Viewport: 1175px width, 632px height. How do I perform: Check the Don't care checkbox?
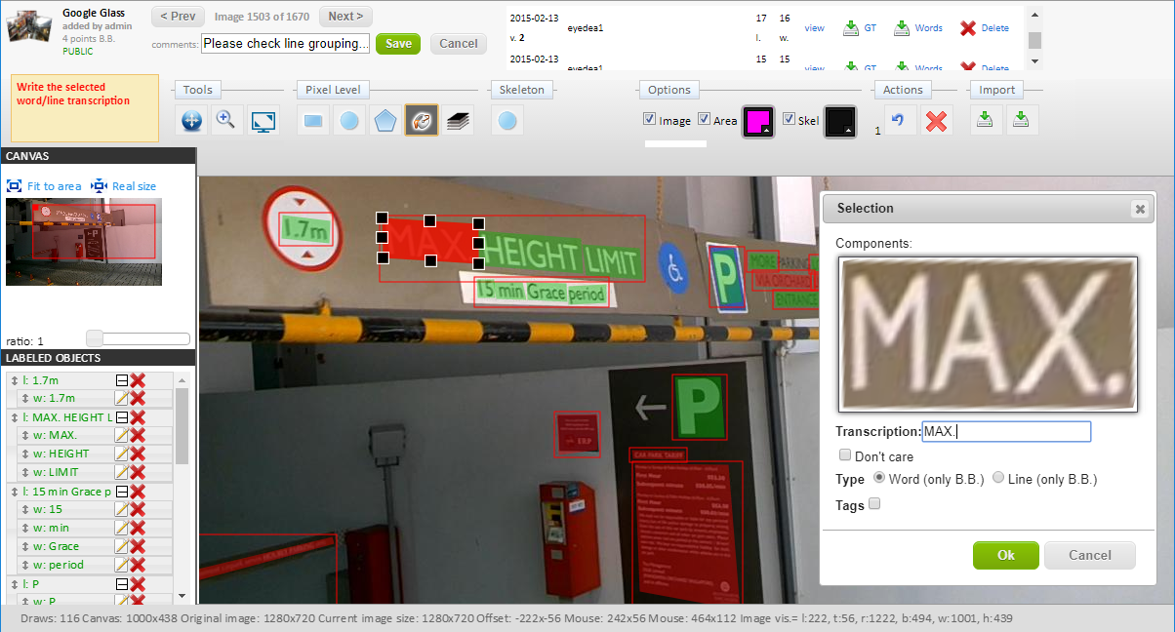[x=845, y=455]
